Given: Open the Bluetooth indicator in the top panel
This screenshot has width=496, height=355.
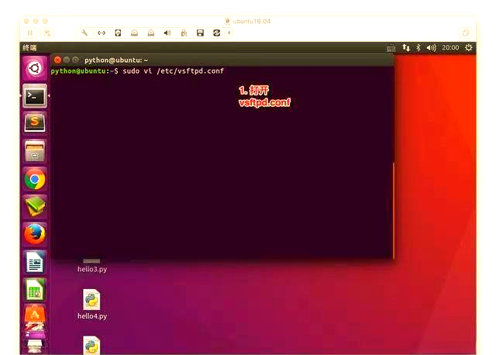Looking at the screenshot, I should 418,48.
